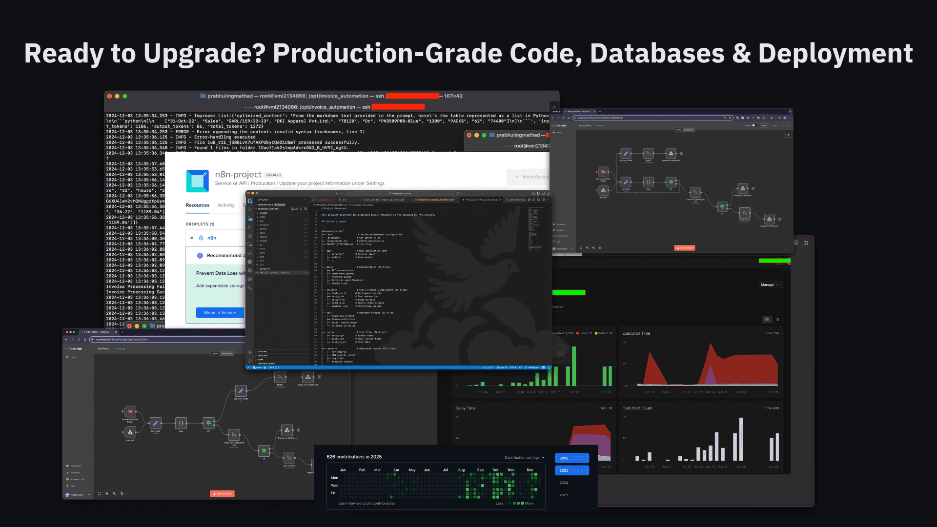Switch dashboard to grid view
This screenshot has height=527, width=937.
[x=767, y=320]
